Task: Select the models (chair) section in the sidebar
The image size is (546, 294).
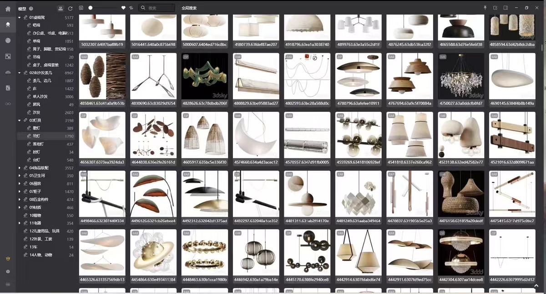Action: (x=8, y=25)
